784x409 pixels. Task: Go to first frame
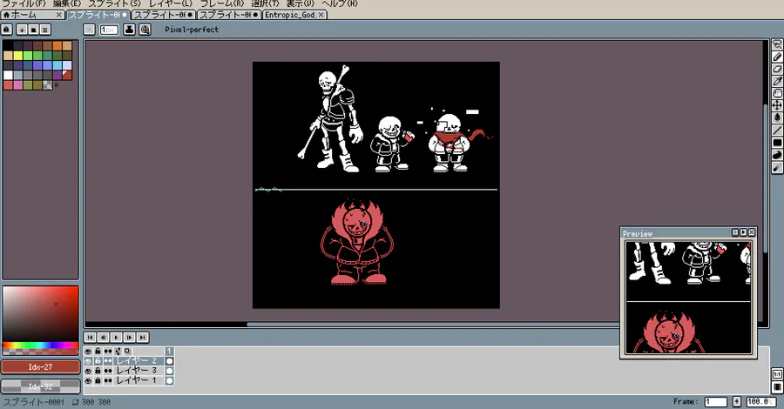coord(90,338)
